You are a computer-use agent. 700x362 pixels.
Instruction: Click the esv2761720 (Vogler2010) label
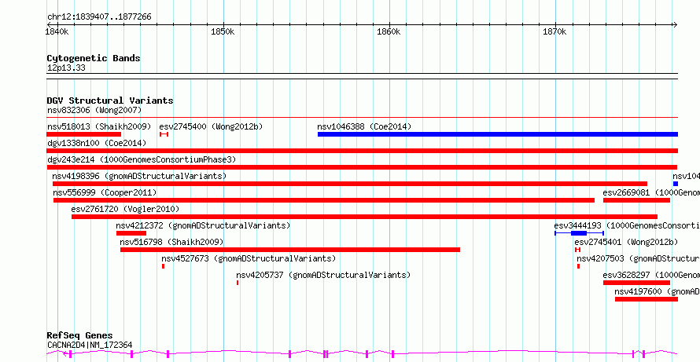125,209
